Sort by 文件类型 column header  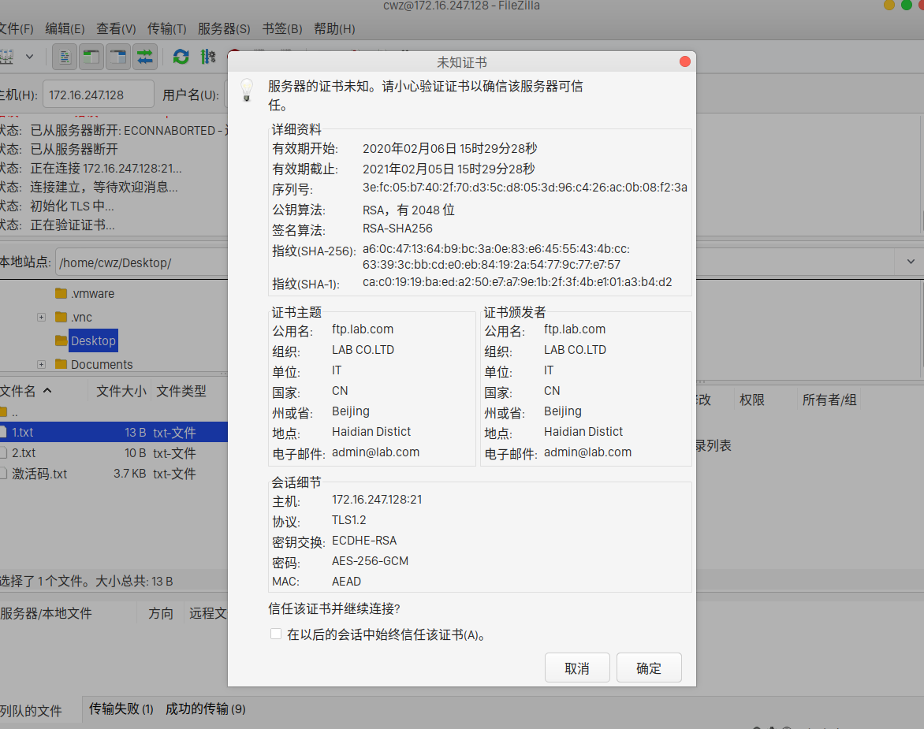tap(181, 390)
